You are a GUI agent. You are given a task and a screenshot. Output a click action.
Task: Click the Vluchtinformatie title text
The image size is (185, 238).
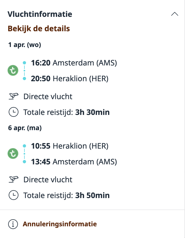point(40,14)
